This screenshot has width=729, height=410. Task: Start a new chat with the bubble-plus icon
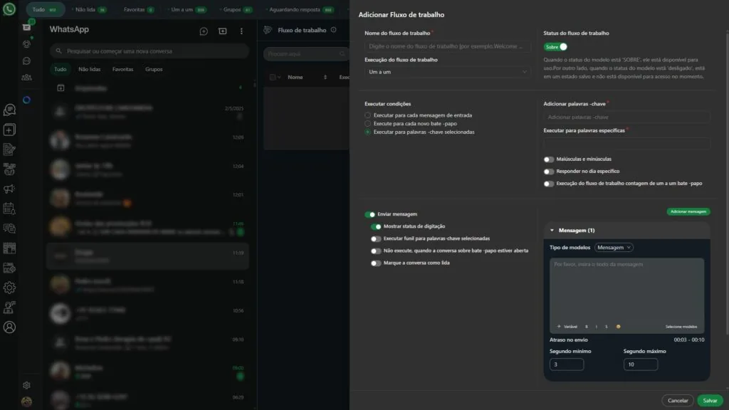(x=204, y=31)
